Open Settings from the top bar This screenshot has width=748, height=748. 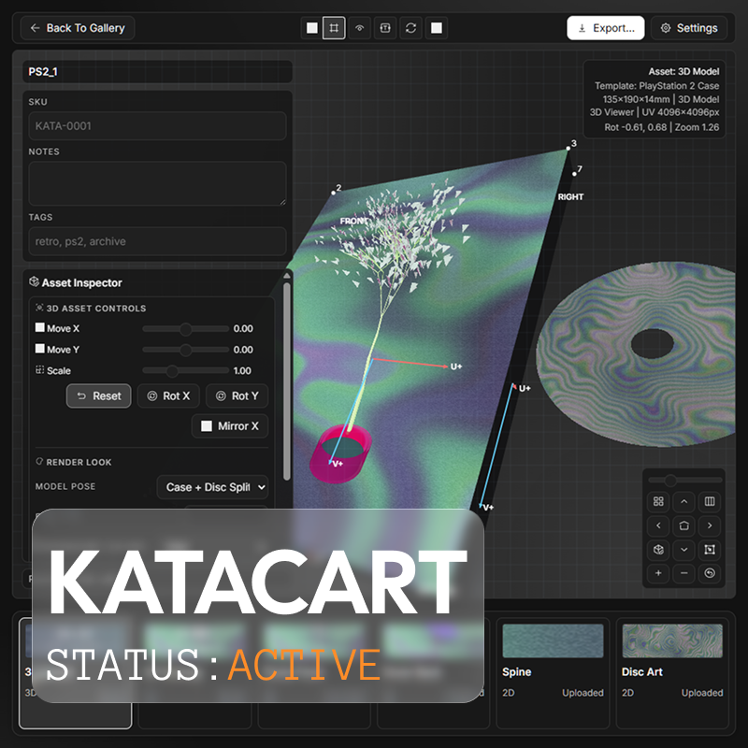[689, 28]
